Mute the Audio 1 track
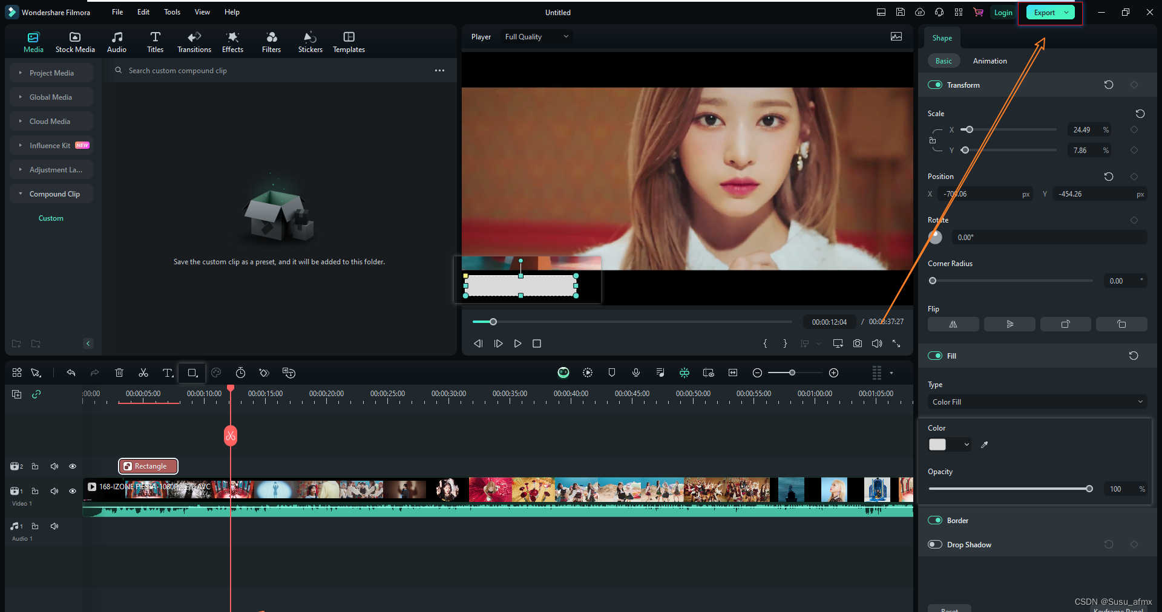The image size is (1162, 612). click(x=54, y=526)
